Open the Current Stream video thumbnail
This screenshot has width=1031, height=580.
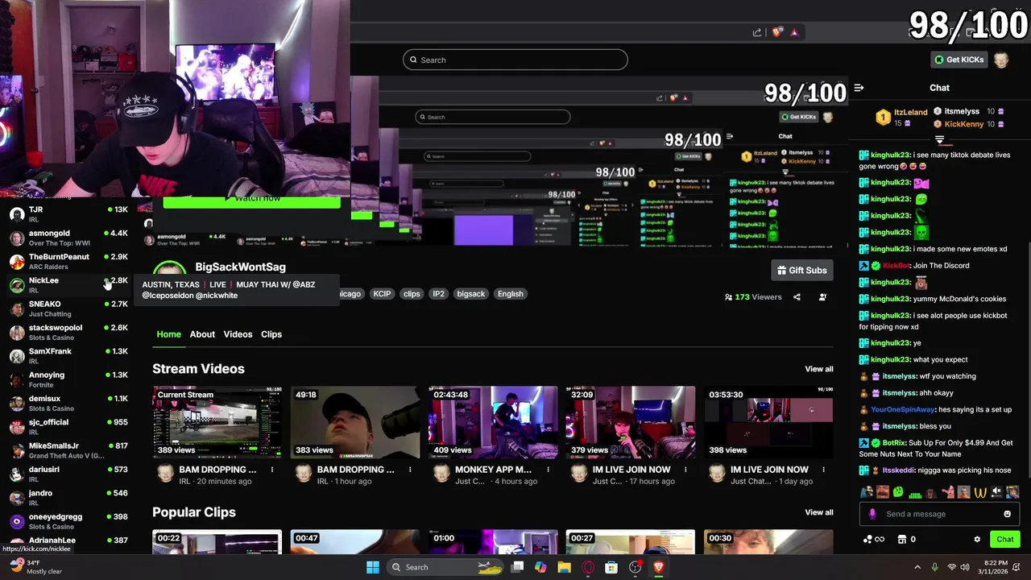point(217,422)
